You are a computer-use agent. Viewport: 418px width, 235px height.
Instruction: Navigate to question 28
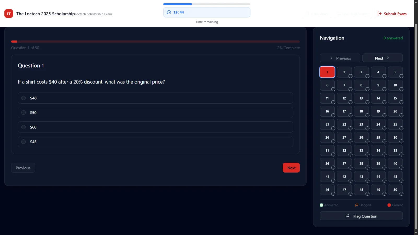coord(361,137)
